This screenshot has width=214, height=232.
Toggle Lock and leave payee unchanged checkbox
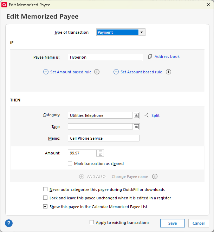tap(45, 198)
